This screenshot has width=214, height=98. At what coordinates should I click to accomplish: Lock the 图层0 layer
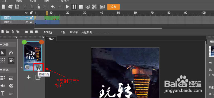coord(32,22)
